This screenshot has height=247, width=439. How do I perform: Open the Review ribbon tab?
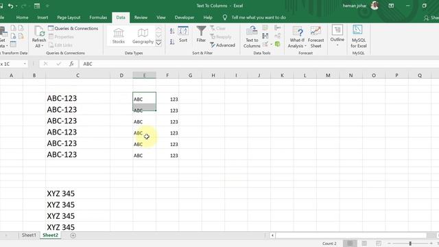141,17
